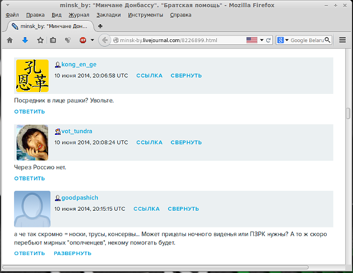
Task: Show bookmarks list icon in toolbar
Action: click(x=53, y=40)
